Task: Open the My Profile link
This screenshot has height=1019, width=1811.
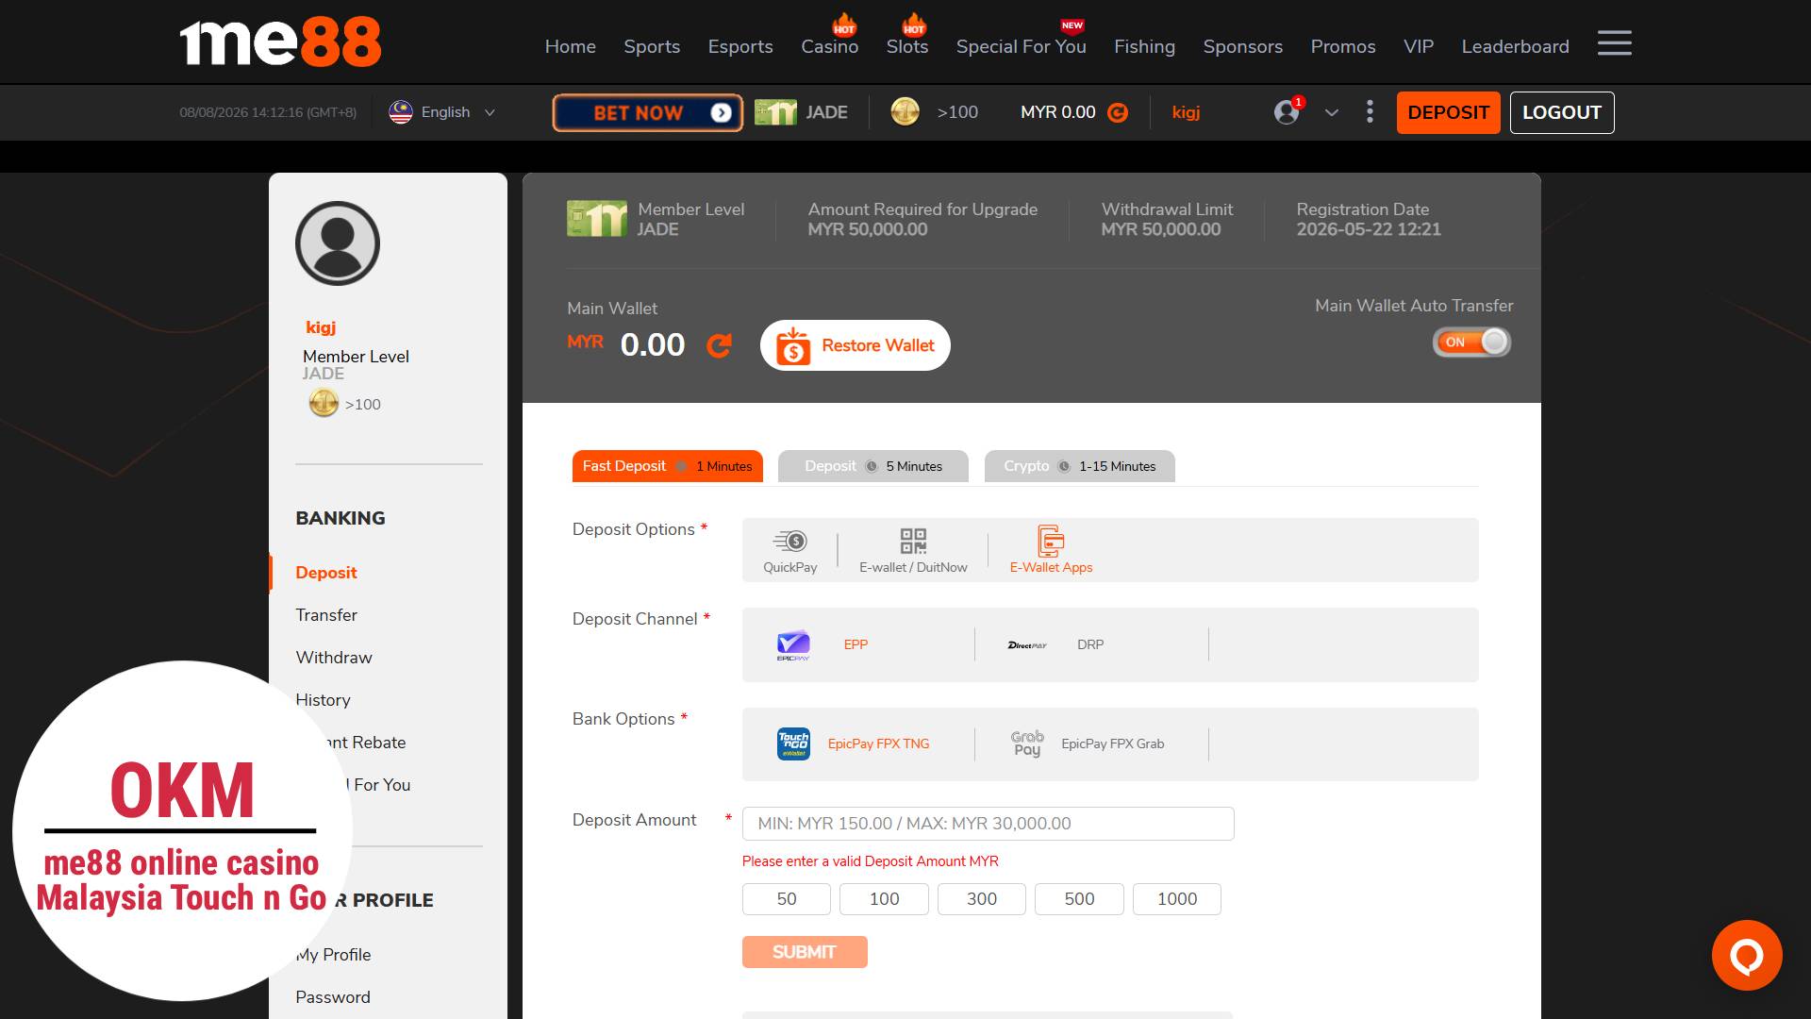Action: pos(333,955)
